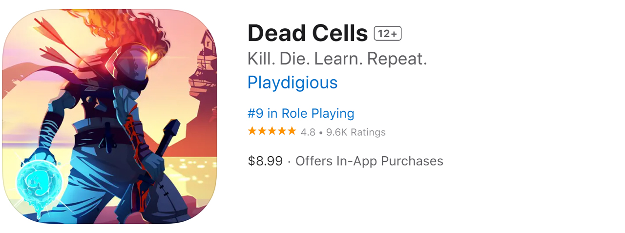The height and width of the screenshot is (233, 625).
Task: Click the Offers In-App Purchases label
Action: tap(369, 161)
